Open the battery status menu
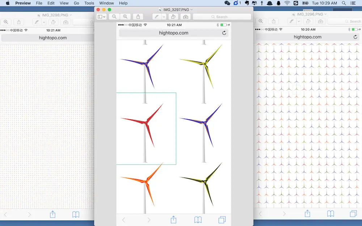362x226 pixels. click(x=305, y=3)
